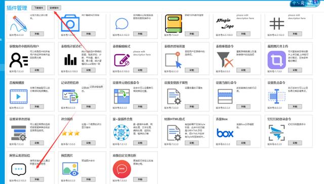Select the black bar chart icon
This screenshot has height=184, width=324.
pyautogui.click(x=70, y=60)
